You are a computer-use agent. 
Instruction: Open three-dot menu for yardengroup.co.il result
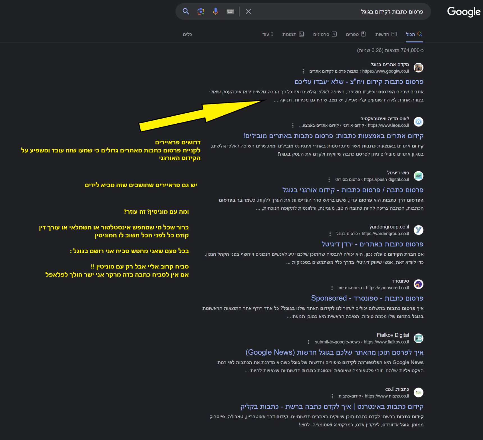[x=330, y=234]
